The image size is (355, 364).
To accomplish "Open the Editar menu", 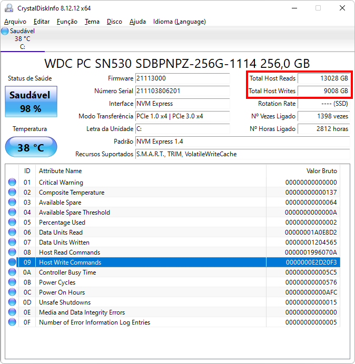I will tap(42, 22).
